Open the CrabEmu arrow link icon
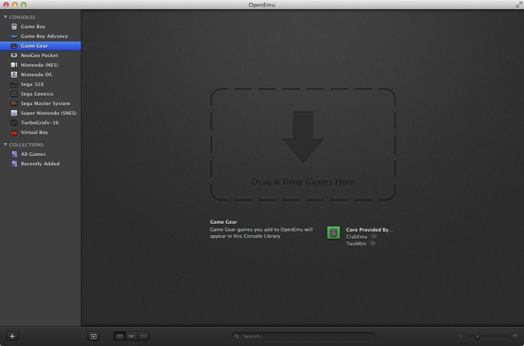Screen dimensions: 524x346 click(x=374, y=236)
